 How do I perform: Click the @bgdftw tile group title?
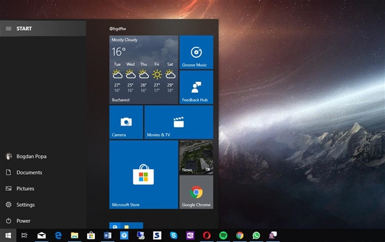(x=118, y=29)
